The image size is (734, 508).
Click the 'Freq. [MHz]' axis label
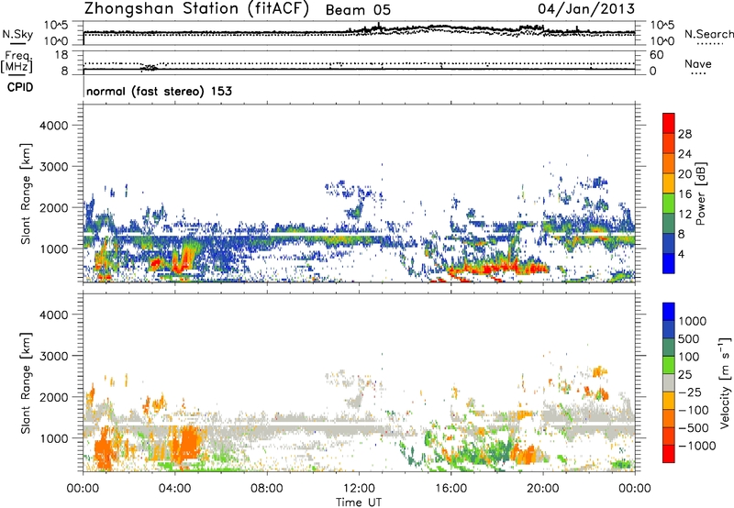pos(17,62)
